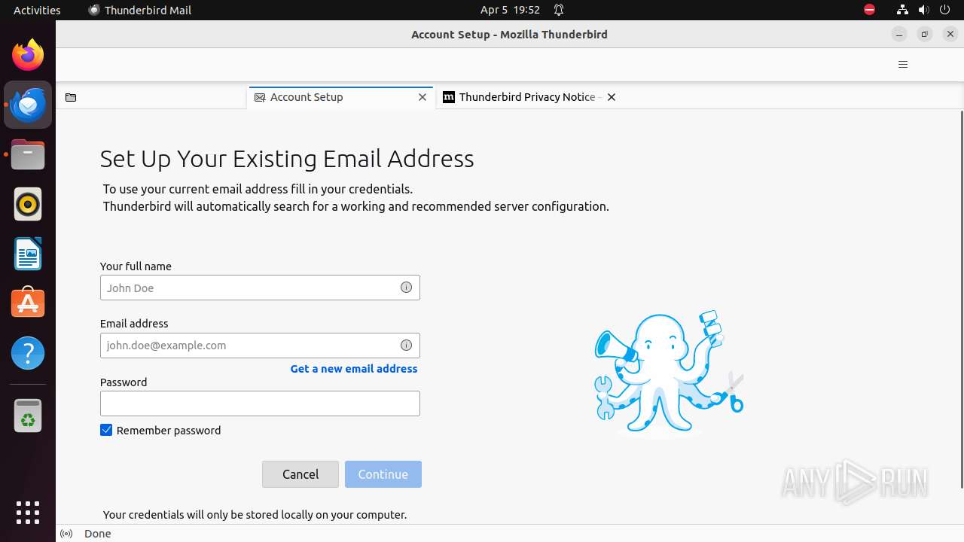Click the folder icon mail tab
964x542 pixels.
tap(71, 97)
